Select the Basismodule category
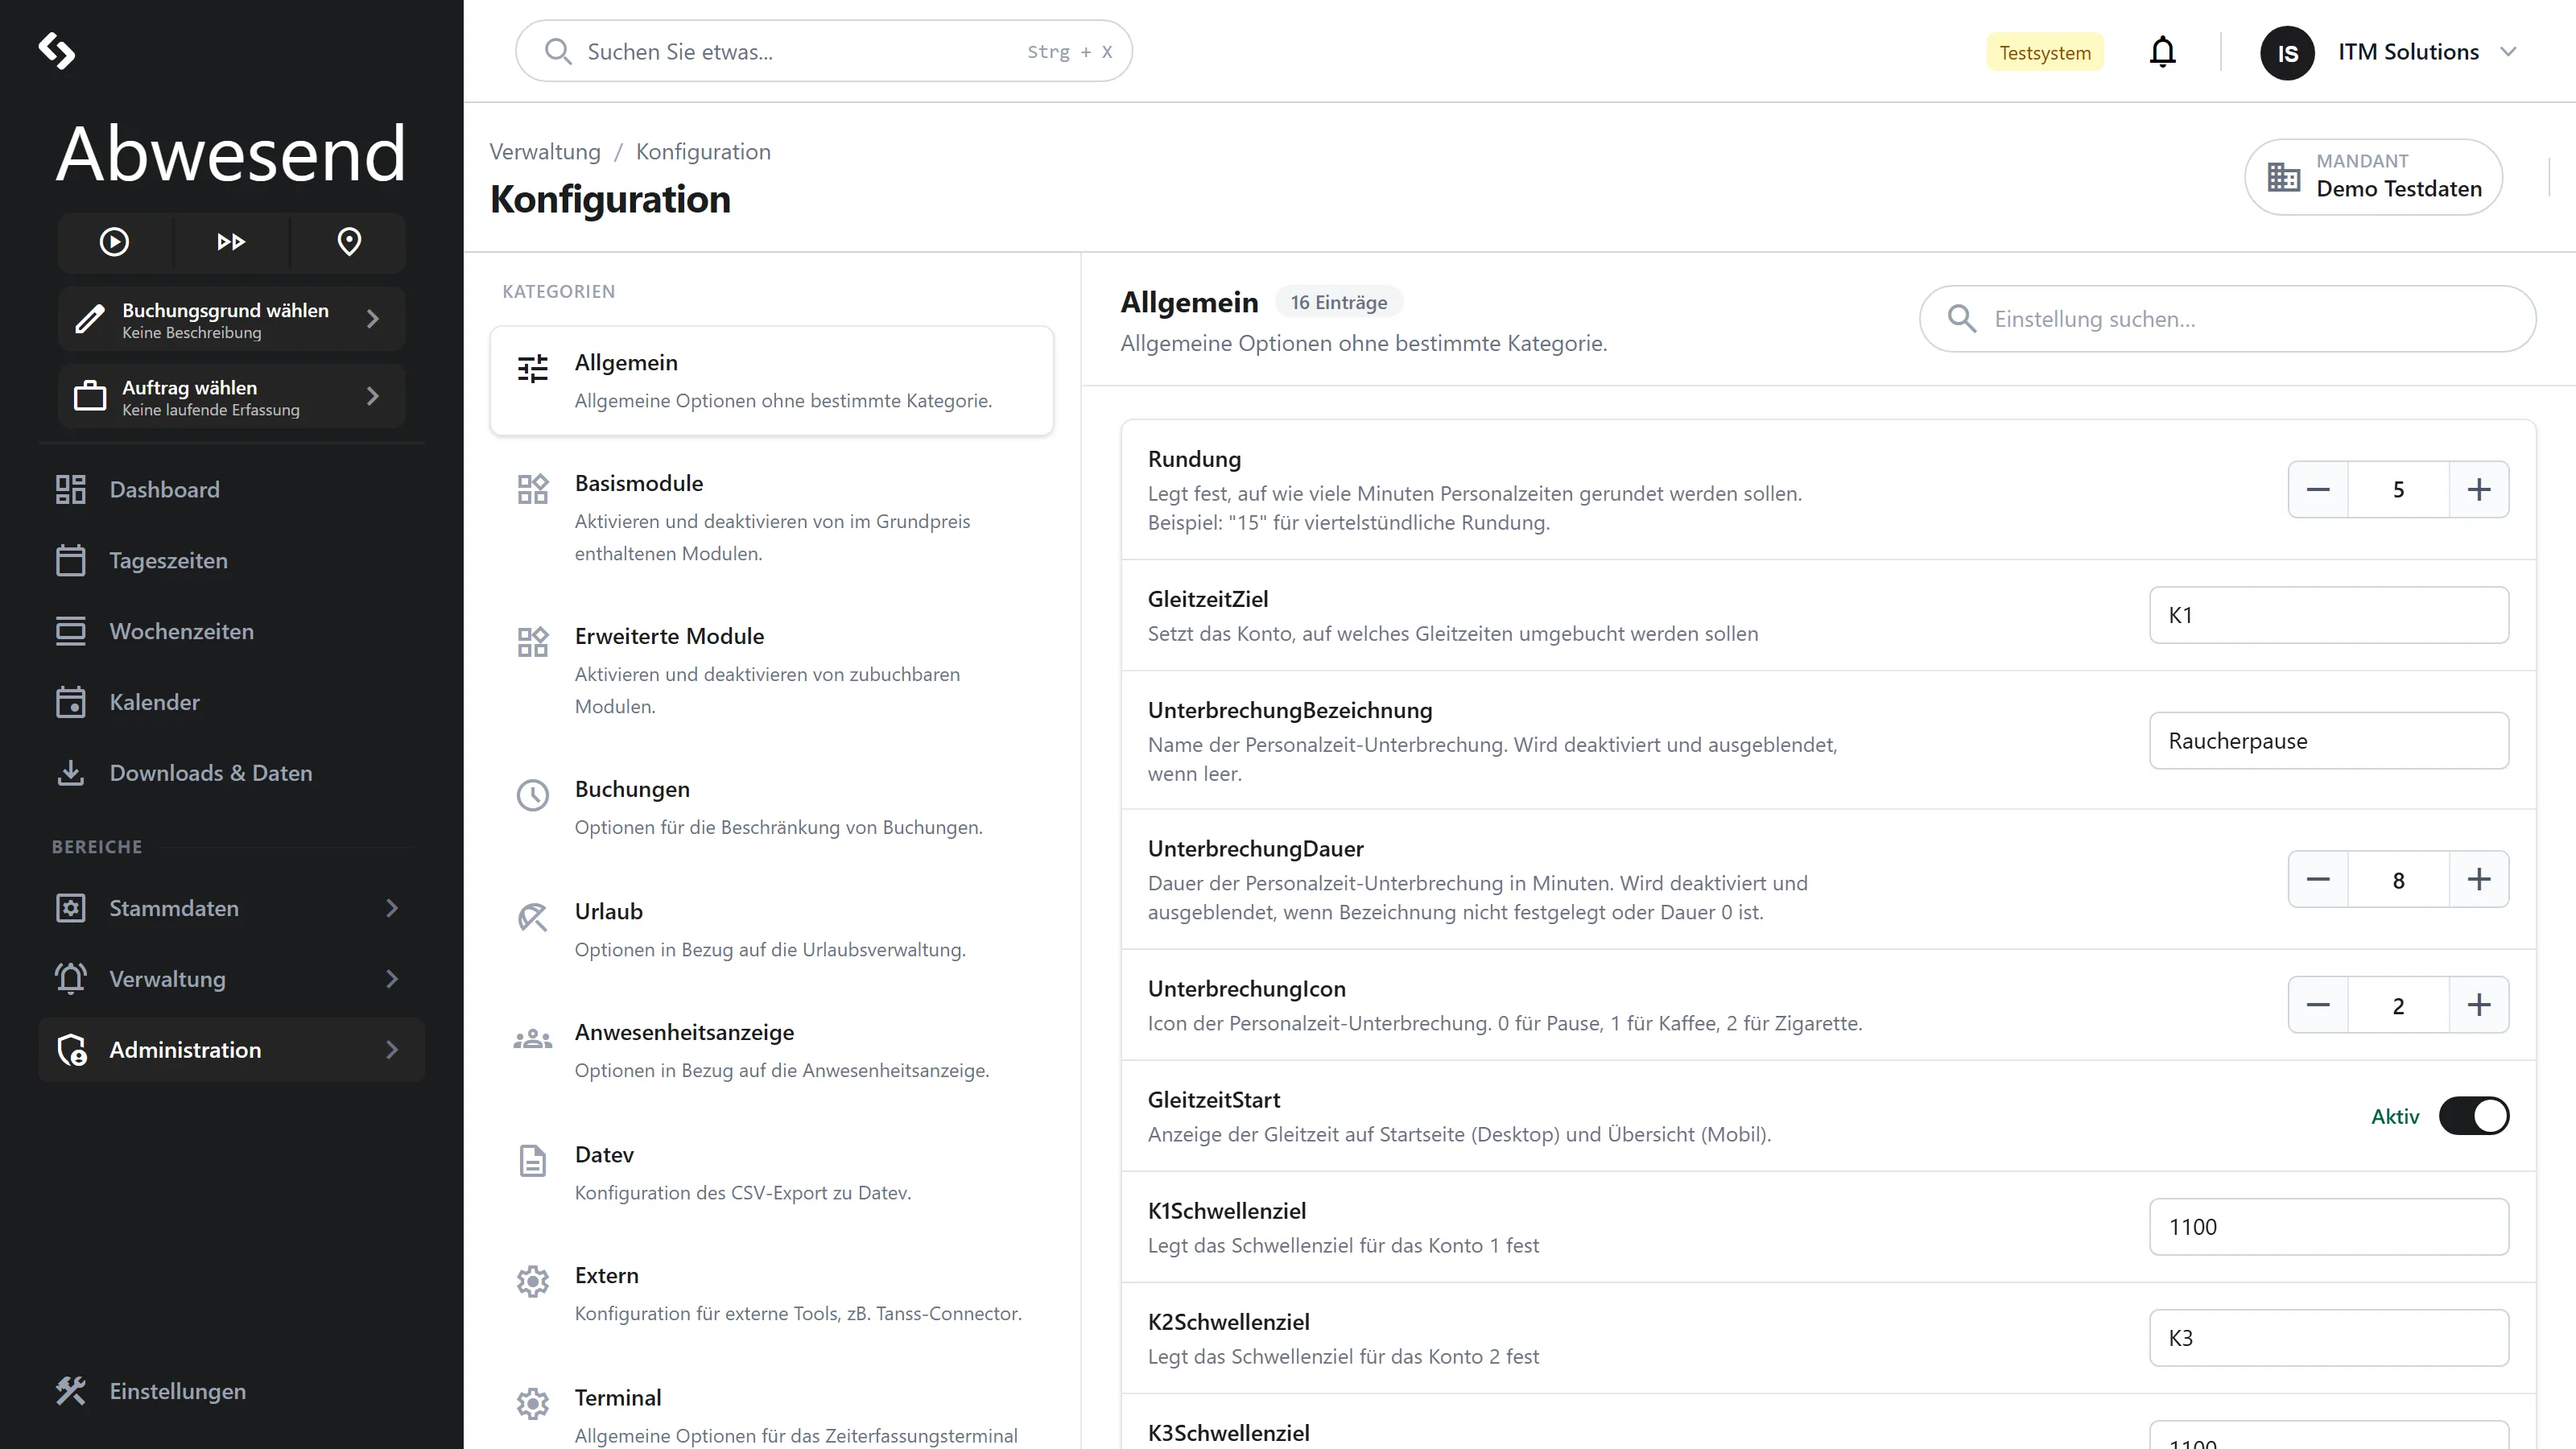The height and width of the screenshot is (1449, 2576). tap(772, 517)
